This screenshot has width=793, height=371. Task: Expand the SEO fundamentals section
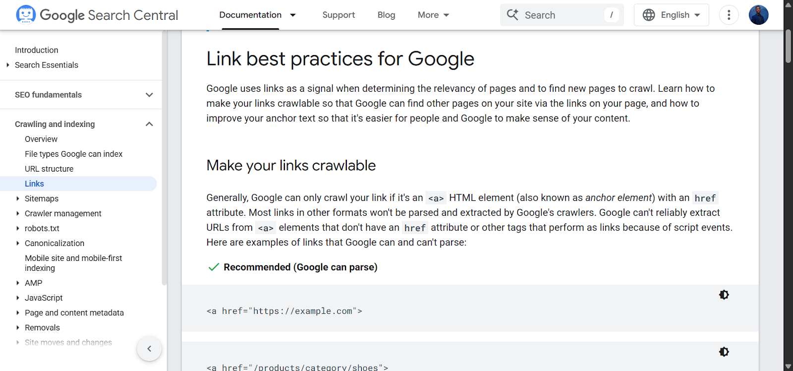[149, 95]
